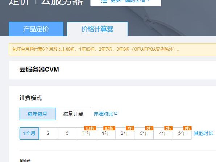Open the 其他时长 link
The image size is (216, 162).
[203, 133]
